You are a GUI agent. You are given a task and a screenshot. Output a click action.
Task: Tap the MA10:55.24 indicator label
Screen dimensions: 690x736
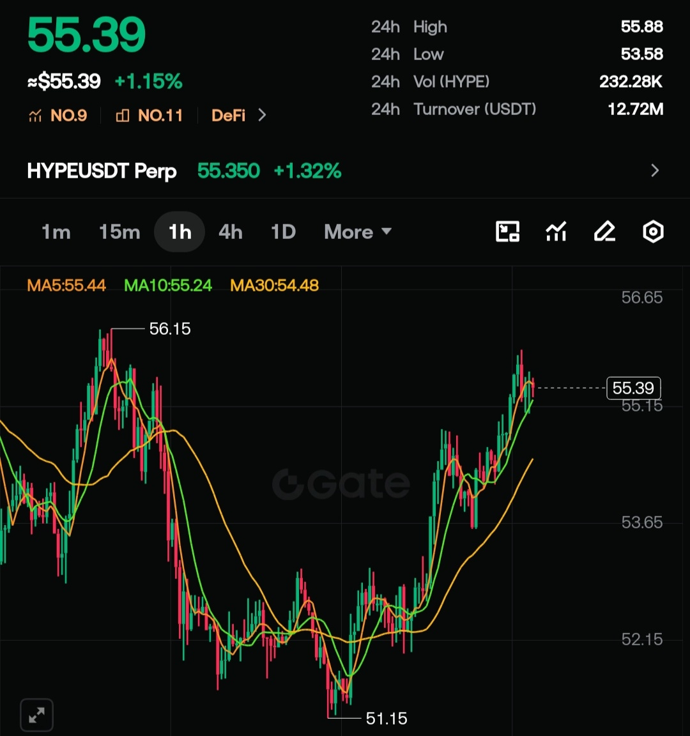[x=168, y=286]
